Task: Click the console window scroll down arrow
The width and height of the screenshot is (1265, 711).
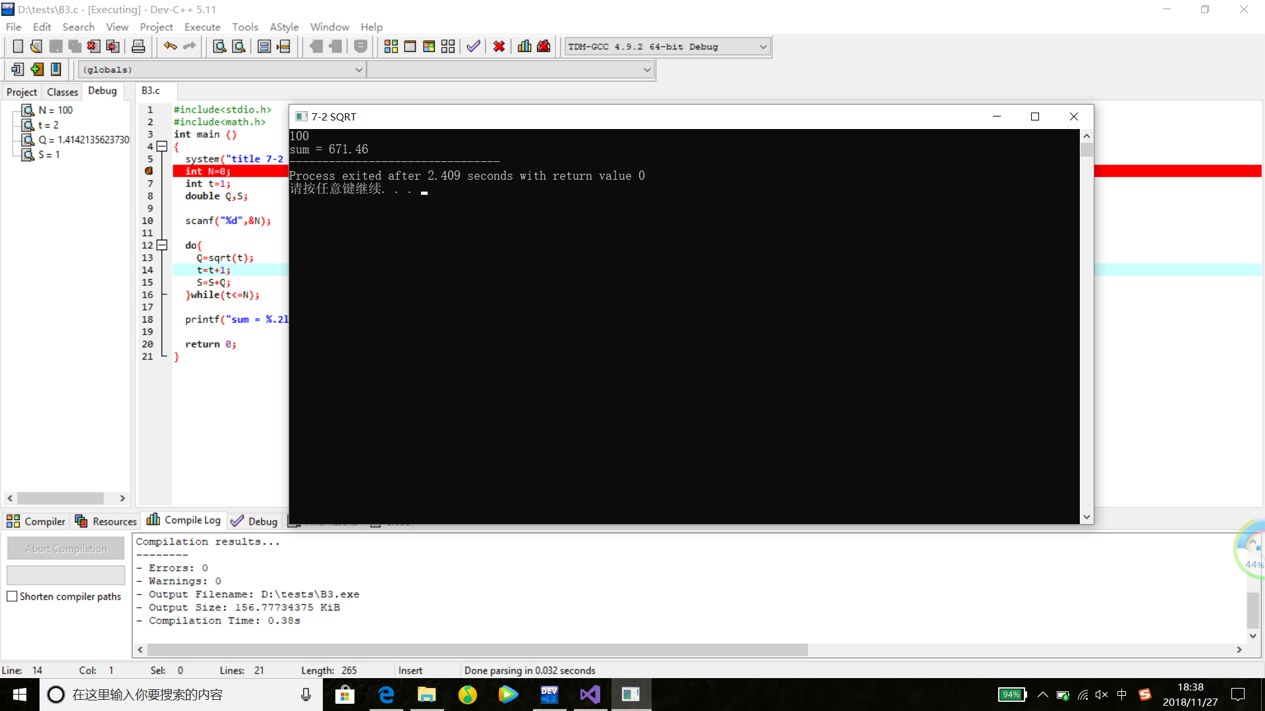Action: 1086,517
